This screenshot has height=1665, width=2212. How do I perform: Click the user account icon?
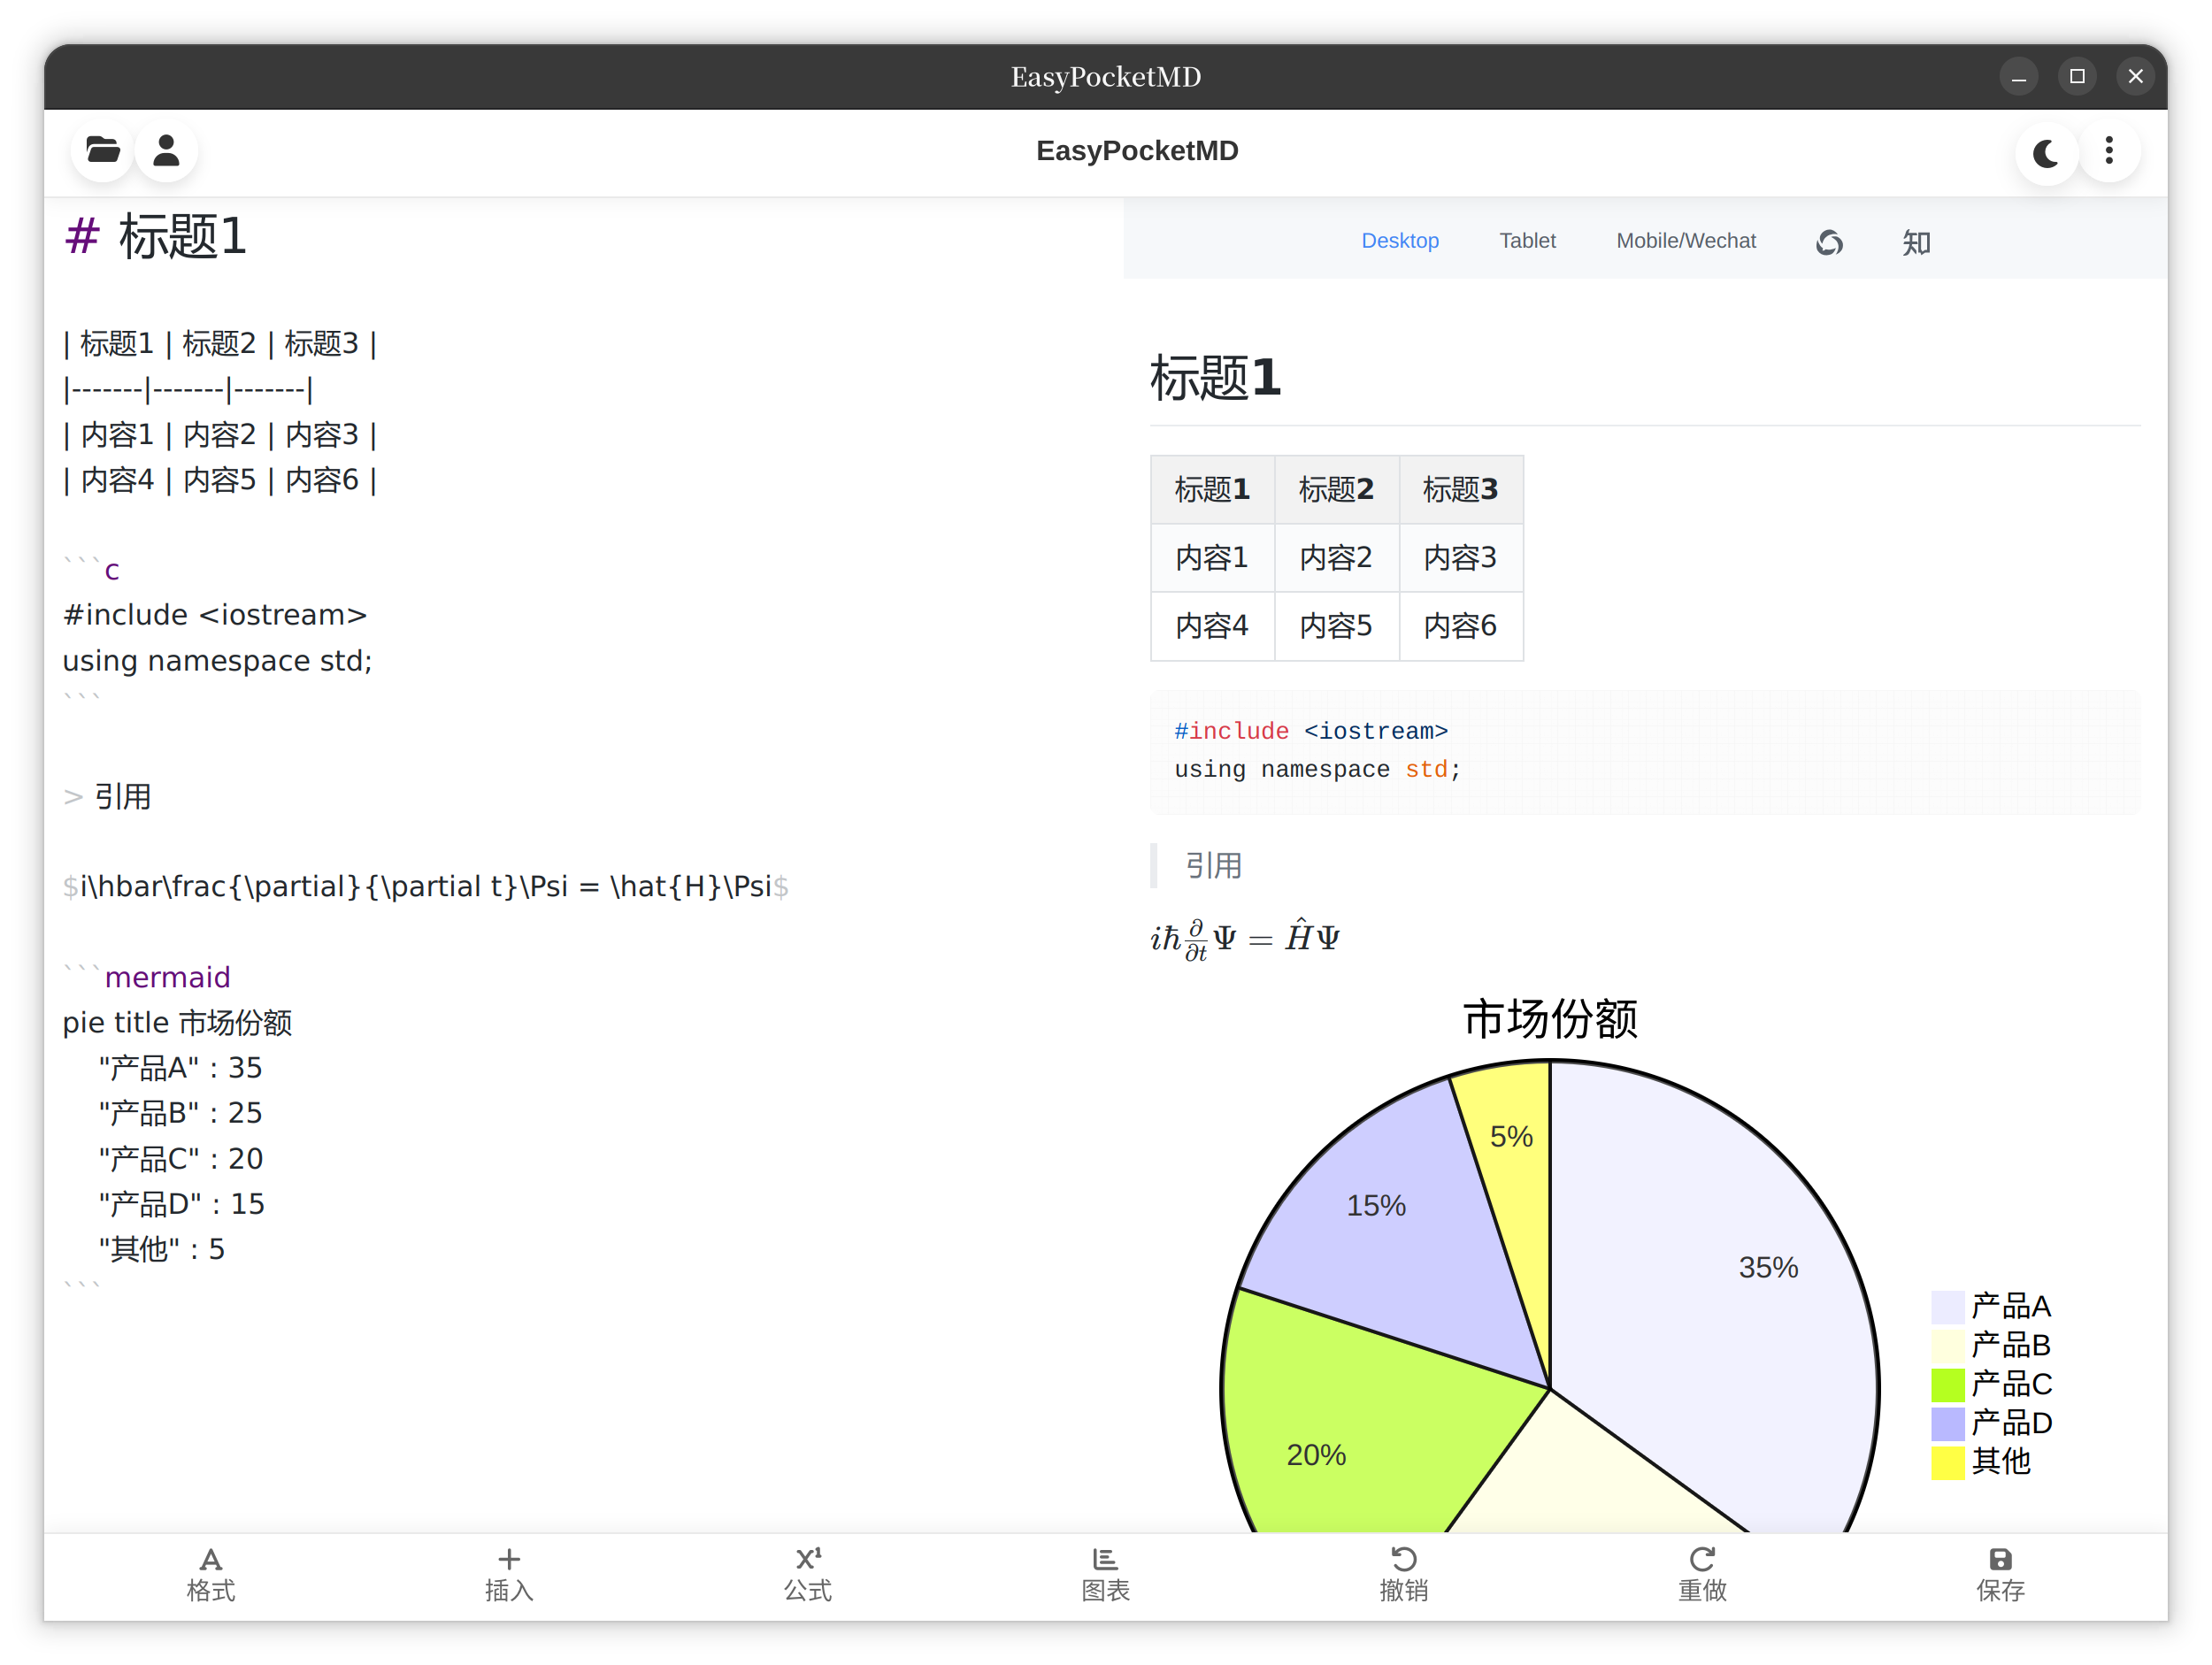point(166,151)
